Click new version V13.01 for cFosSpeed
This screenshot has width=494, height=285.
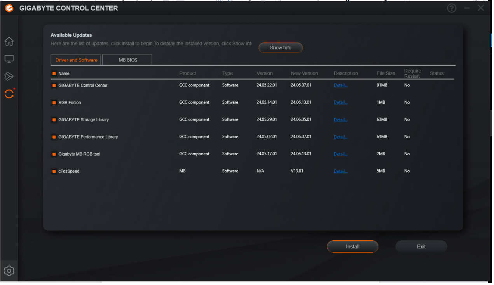point(297,171)
